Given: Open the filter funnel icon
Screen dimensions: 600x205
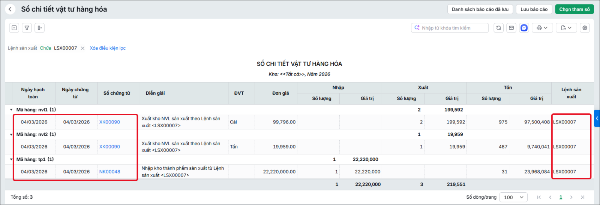Looking at the screenshot, I should click(27, 28).
